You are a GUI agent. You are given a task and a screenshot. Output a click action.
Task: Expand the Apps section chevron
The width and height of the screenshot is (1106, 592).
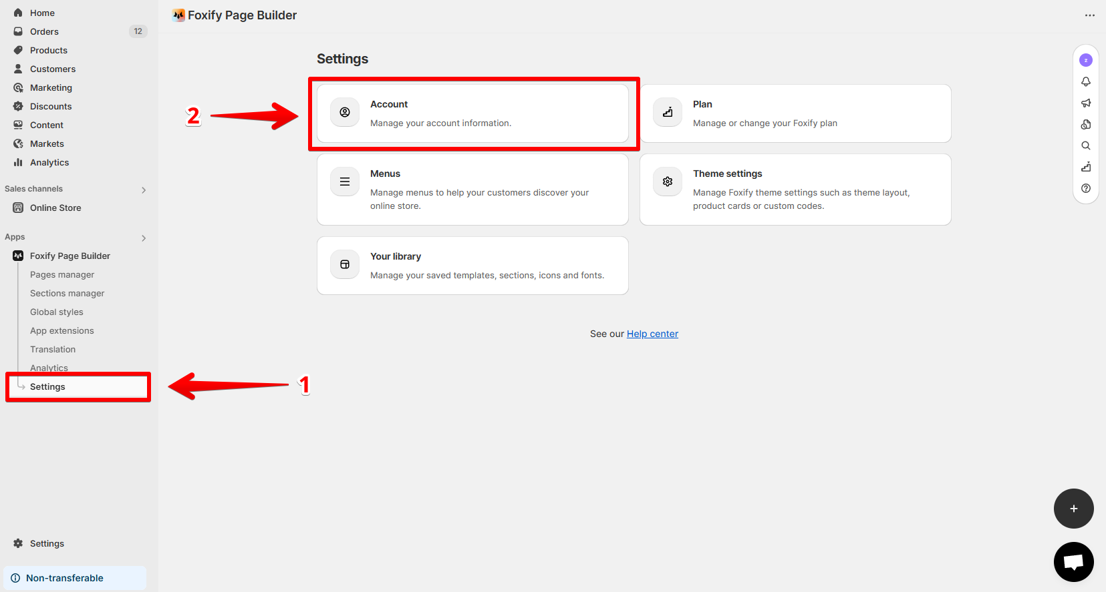(x=144, y=238)
